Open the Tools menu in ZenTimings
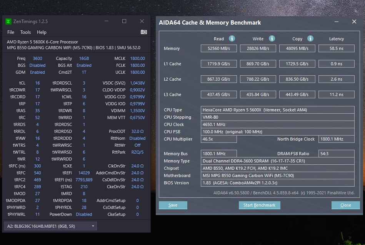 25,32
